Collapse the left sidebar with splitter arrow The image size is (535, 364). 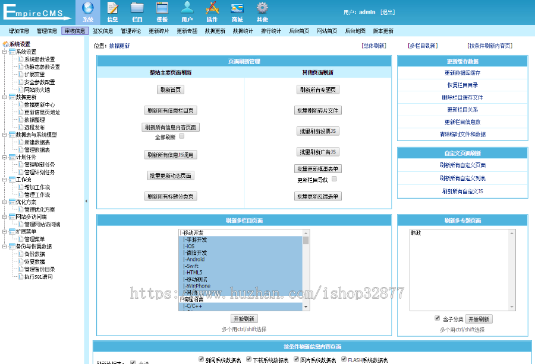[86, 201]
